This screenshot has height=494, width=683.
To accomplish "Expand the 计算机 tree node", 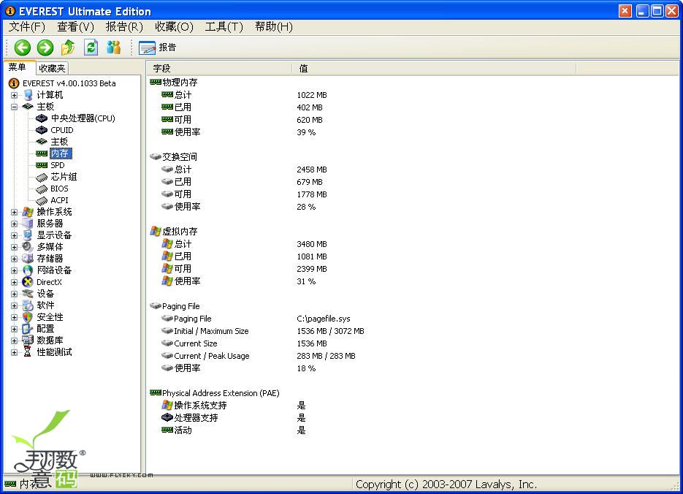I will pos(15,95).
